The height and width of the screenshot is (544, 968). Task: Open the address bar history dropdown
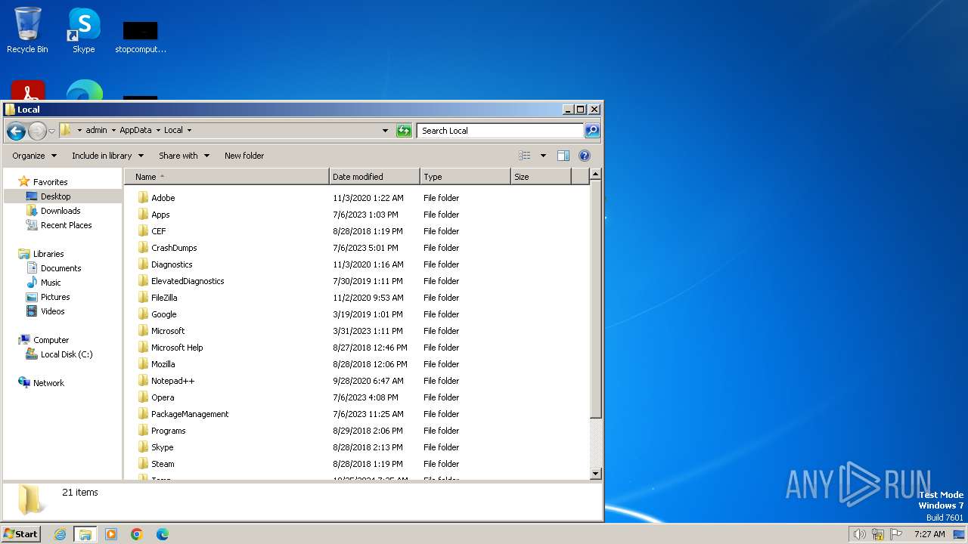point(385,131)
